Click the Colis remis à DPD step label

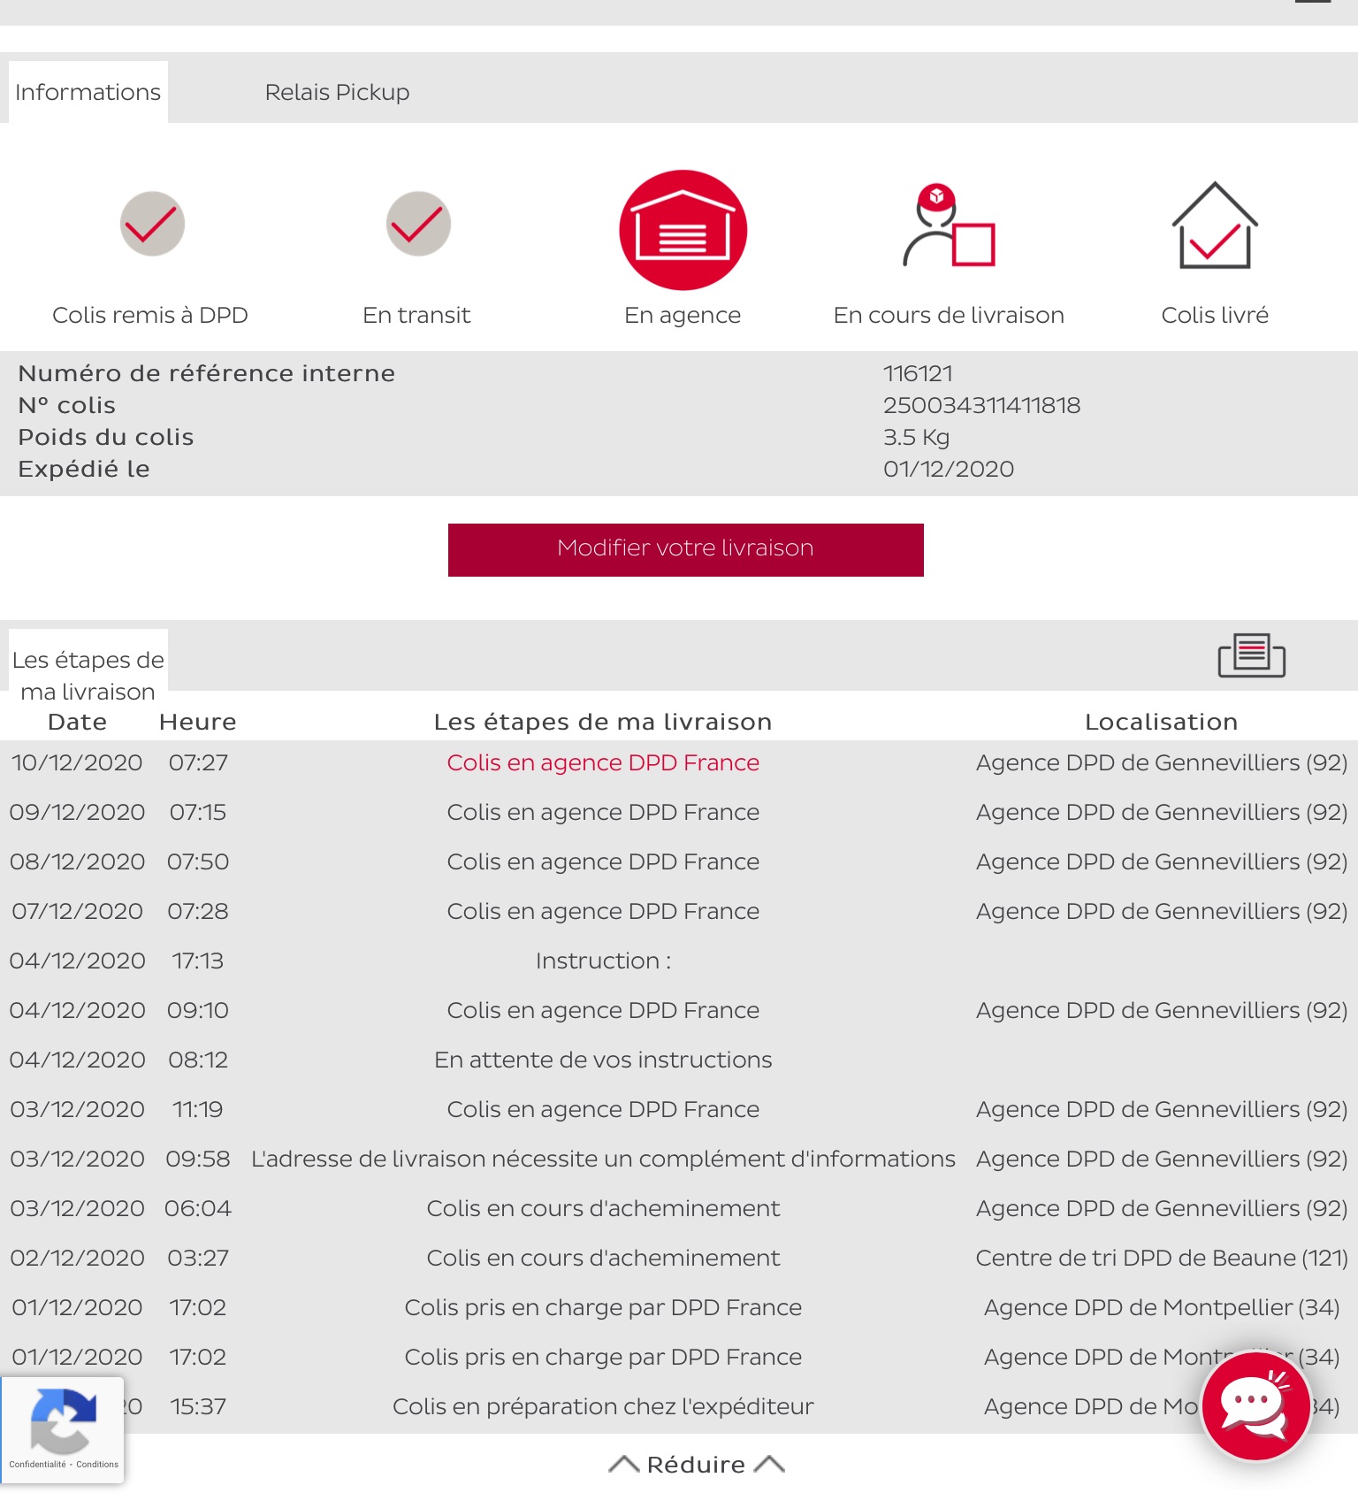pos(150,315)
